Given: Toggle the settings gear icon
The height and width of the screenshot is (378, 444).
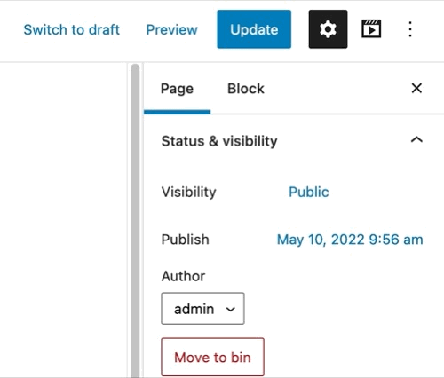Looking at the screenshot, I should click(x=328, y=29).
